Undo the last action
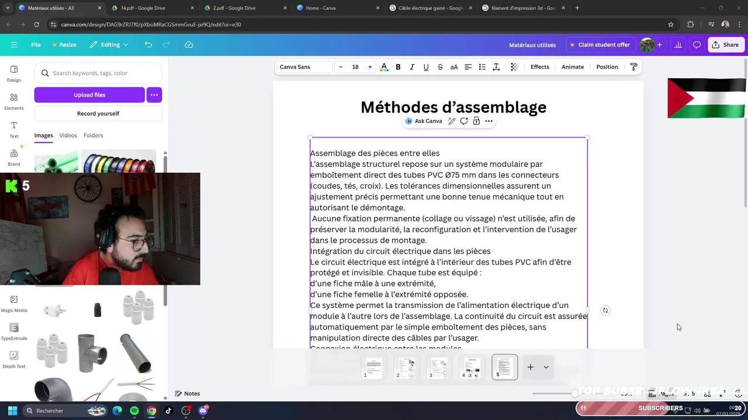748x420 pixels. (x=148, y=45)
